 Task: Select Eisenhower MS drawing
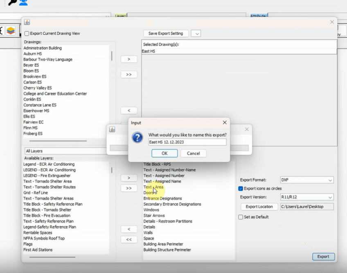point(36,111)
